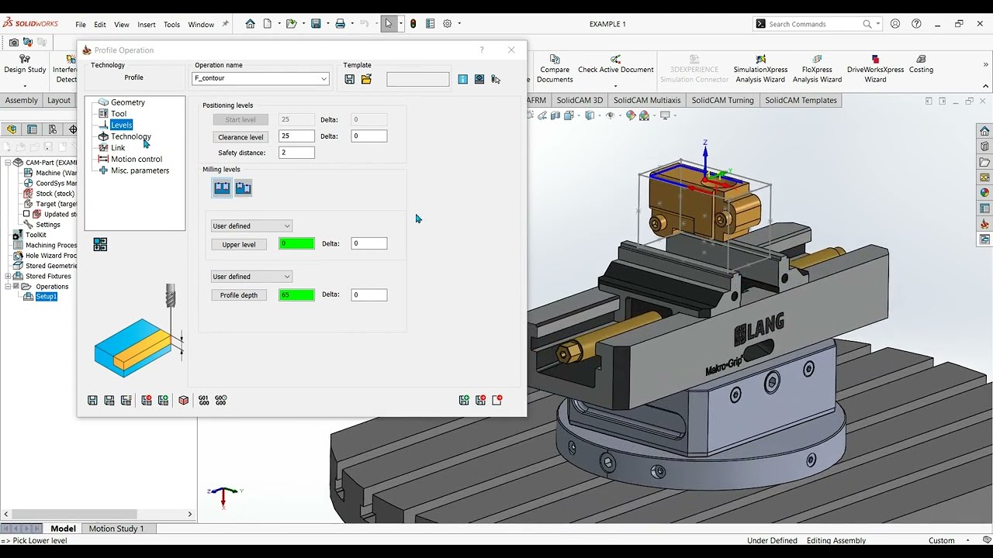Open the Edit menu
Viewport: 993px width, 558px height.
coord(100,25)
